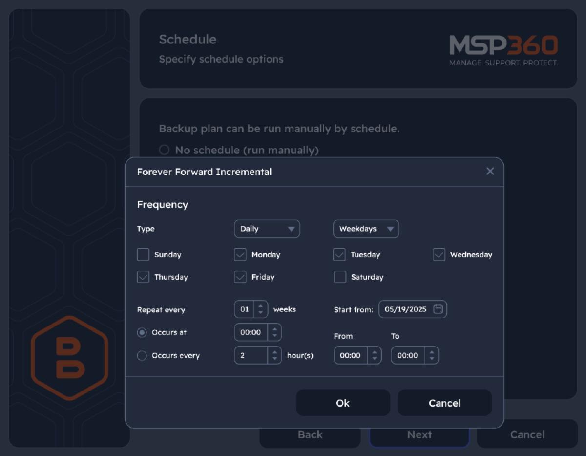Uncheck the Thursday checkbox
Viewport: 586px width, 456px height.
143,277
